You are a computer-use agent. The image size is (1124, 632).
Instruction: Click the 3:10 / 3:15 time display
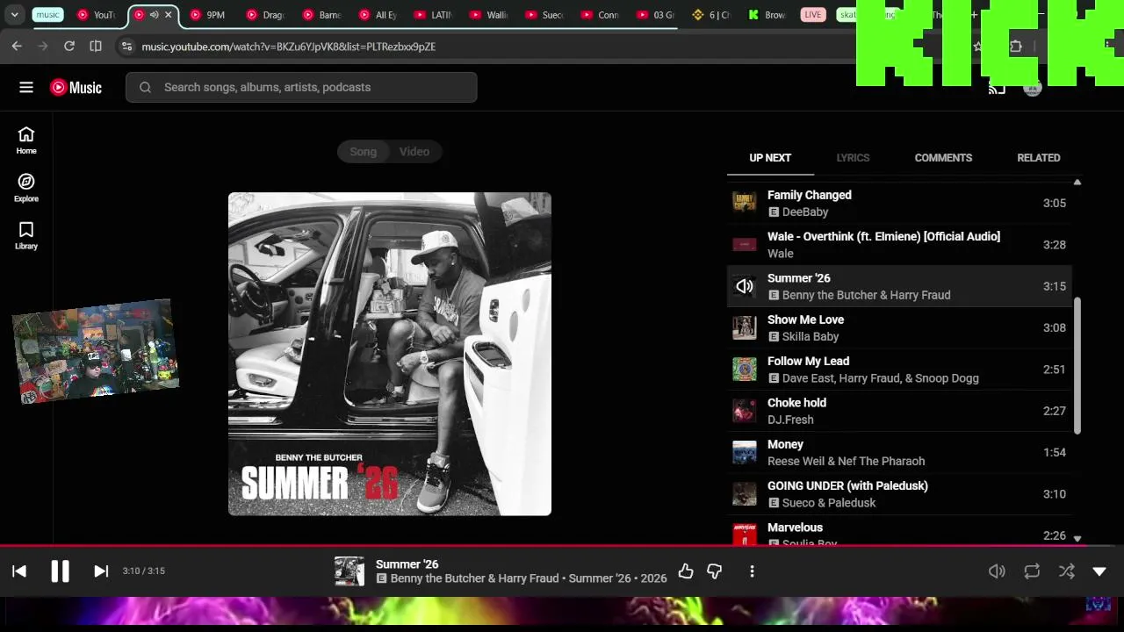tap(144, 571)
